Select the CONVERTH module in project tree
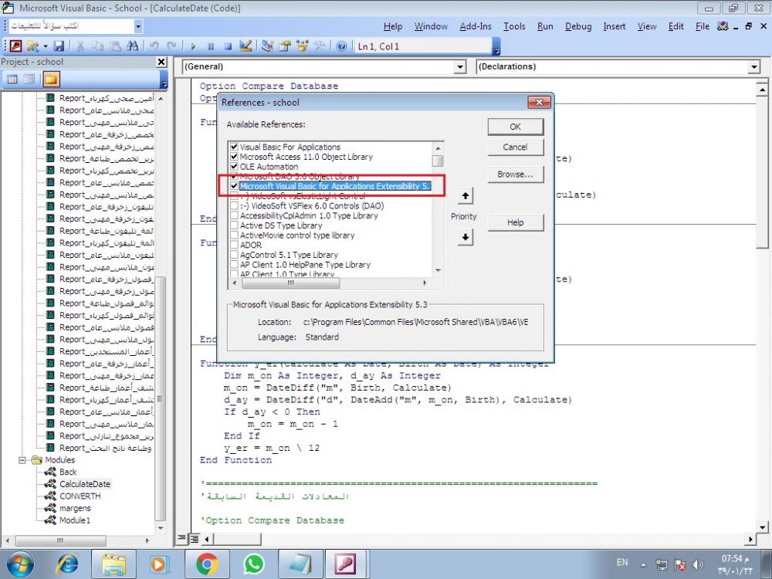This screenshot has height=579, width=772. click(x=80, y=496)
